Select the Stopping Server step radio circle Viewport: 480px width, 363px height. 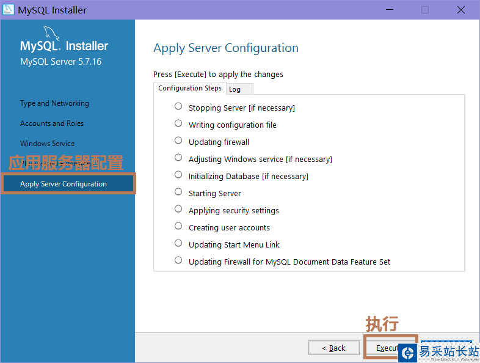click(178, 106)
